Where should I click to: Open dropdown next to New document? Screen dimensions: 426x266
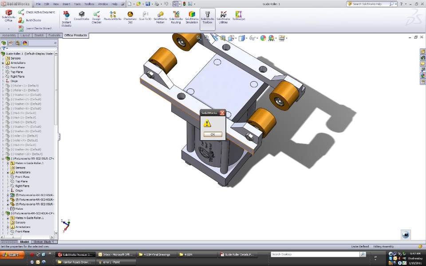coord(134,4)
